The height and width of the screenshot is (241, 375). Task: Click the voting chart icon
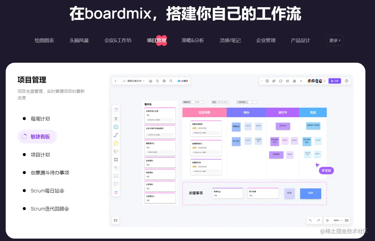[x=294, y=81]
